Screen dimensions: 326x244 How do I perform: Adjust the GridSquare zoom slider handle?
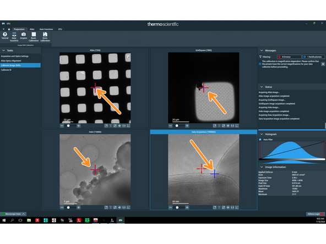[x=177, y=126]
